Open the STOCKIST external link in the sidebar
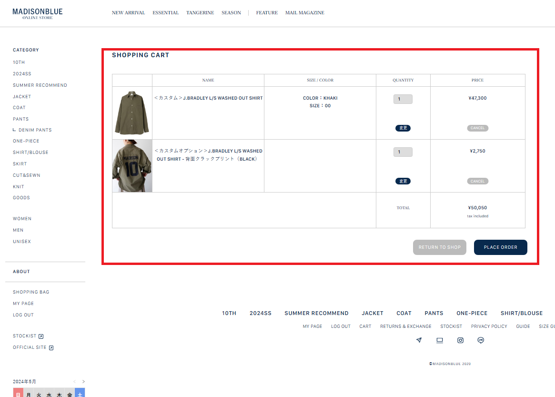This screenshot has height=397, width=555. click(x=28, y=336)
